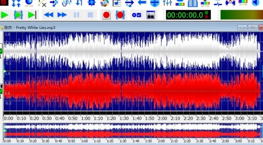Click 2:30 on the main time ruler
The image size is (263, 145).
pos(201,118)
